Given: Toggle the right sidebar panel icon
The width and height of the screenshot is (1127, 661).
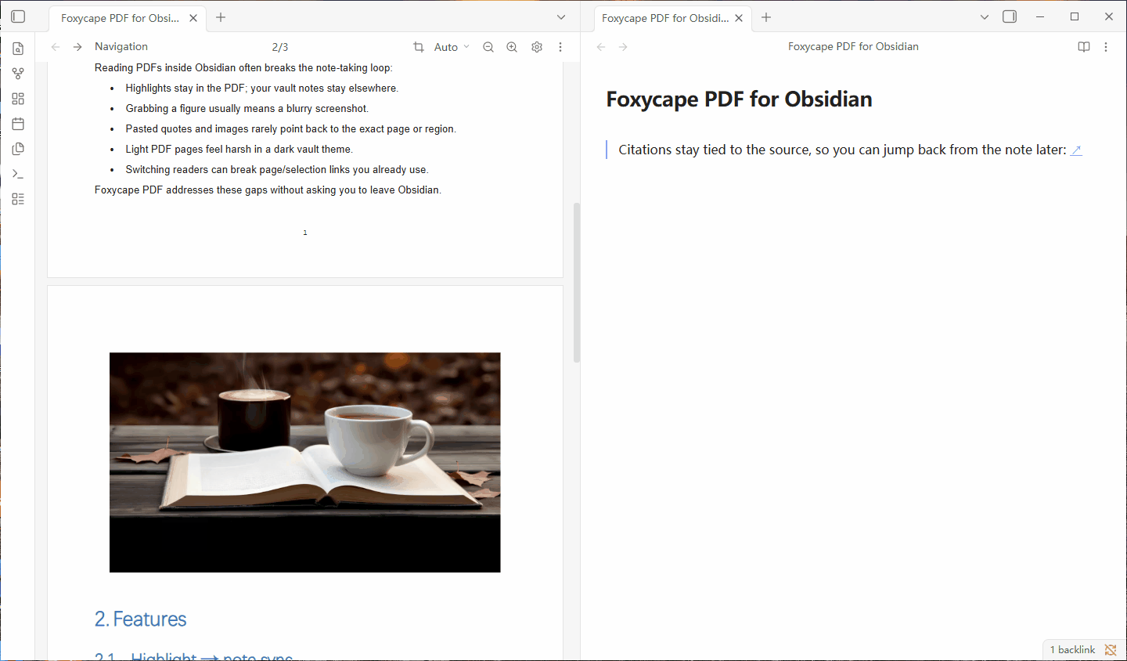Looking at the screenshot, I should click(1010, 16).
